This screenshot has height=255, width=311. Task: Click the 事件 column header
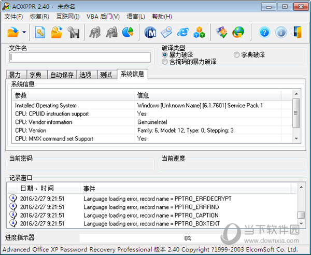[186, 188]
